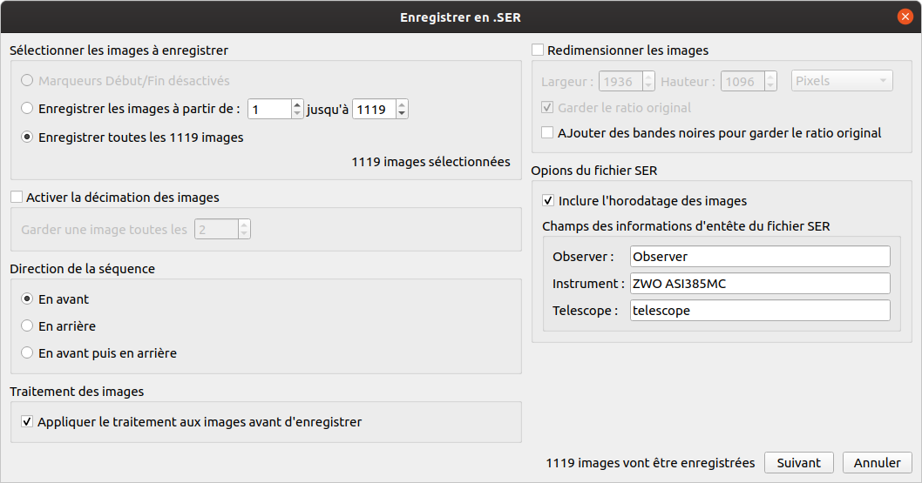Uncheck Appliquer le traitement aux images
This screenshot has width=922, height=483.
tap(28, 422)
